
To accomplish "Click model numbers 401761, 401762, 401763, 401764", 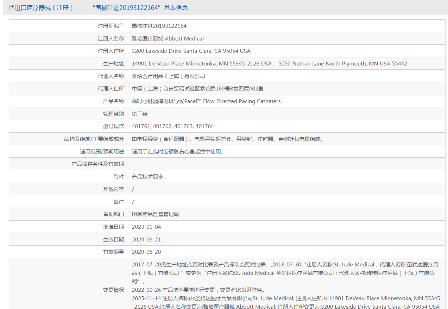I will 173,126.
